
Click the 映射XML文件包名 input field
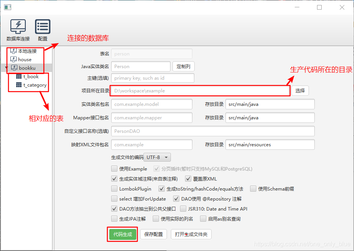(152, 145)
